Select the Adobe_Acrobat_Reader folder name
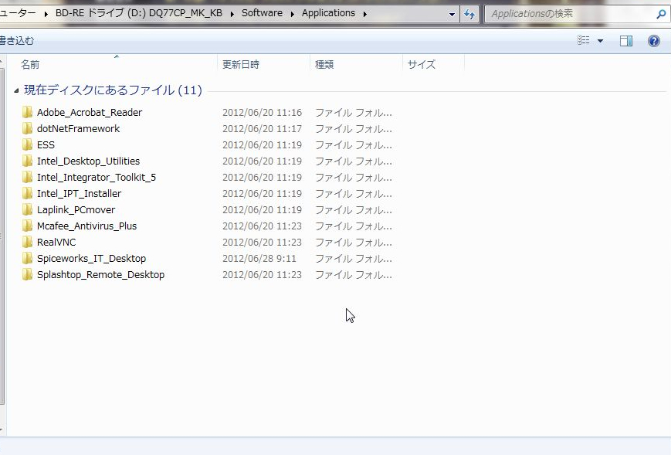The height and width of the screenshot is (455, 671). pyautogui.click(x=90, y=112)
